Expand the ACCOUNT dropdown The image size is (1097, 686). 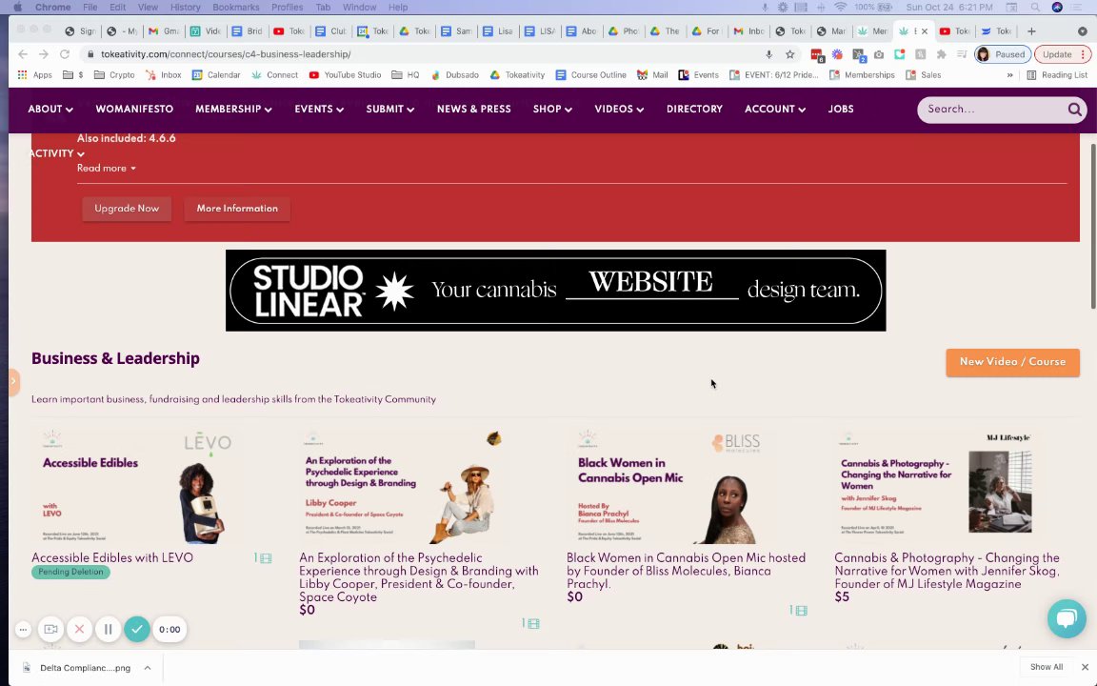tap(775, 110)
